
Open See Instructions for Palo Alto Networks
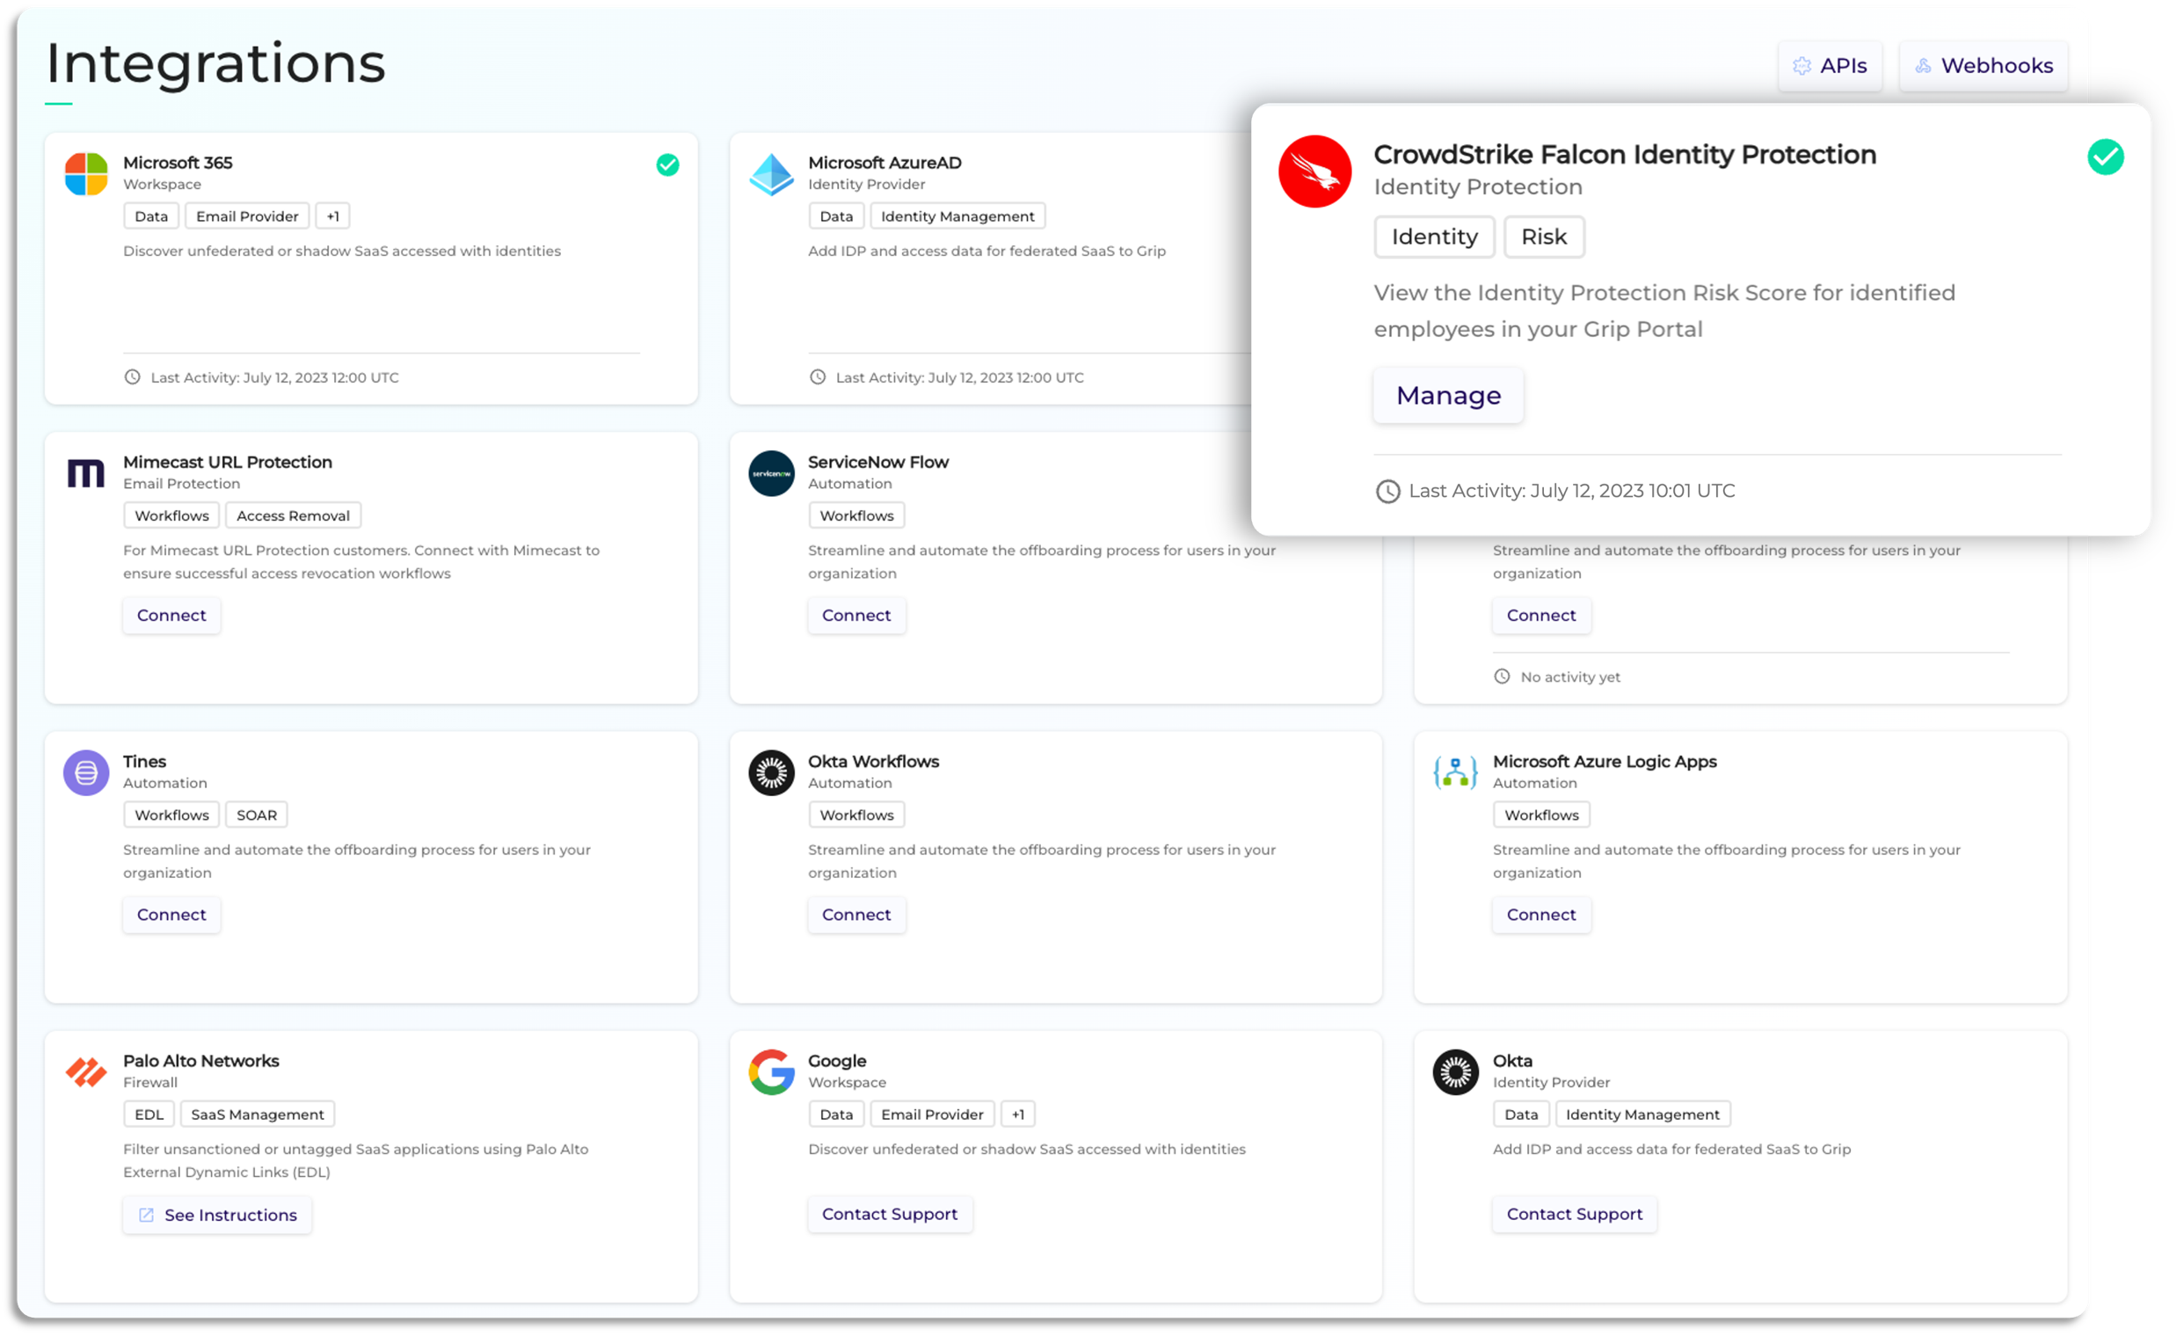point(217,1215)
